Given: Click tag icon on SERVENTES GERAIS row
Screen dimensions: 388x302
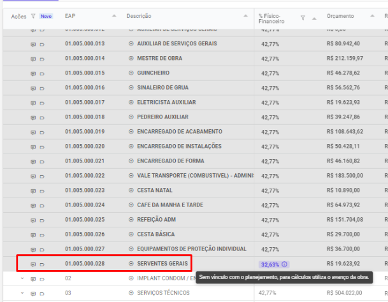Looking at the screenshot, I should point(42,264).
